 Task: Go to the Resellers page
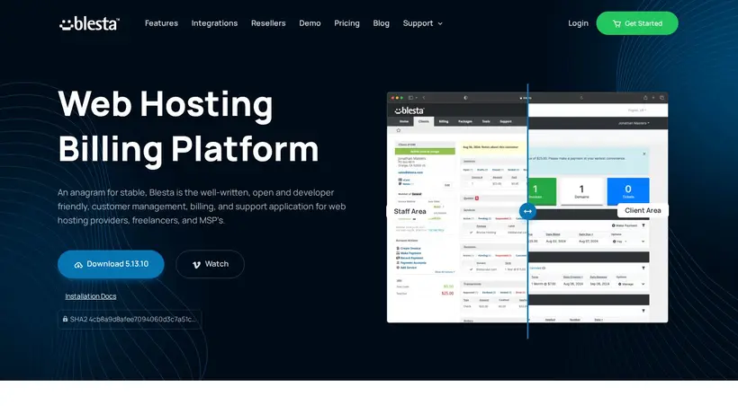268,23
